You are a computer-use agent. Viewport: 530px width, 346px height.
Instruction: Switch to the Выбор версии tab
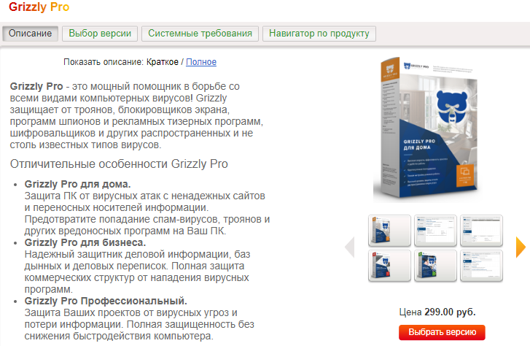100,34
